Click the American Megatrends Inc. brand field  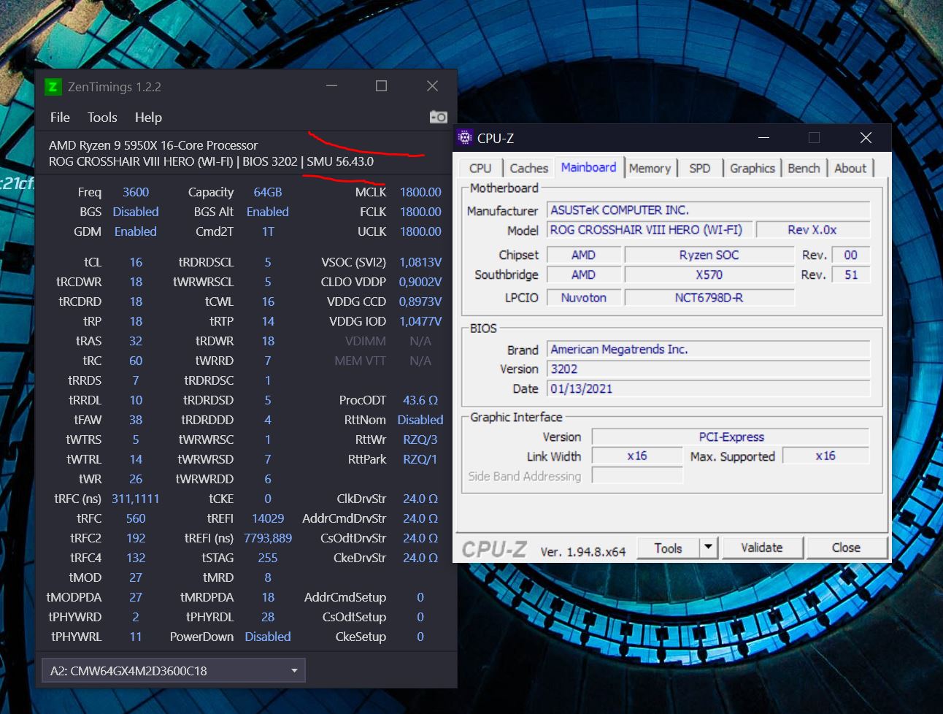(708, 350)
